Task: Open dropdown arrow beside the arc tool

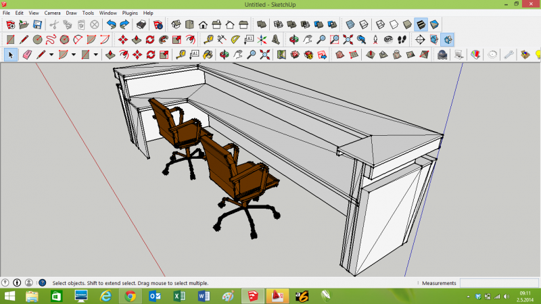Action: coord(74,55)
